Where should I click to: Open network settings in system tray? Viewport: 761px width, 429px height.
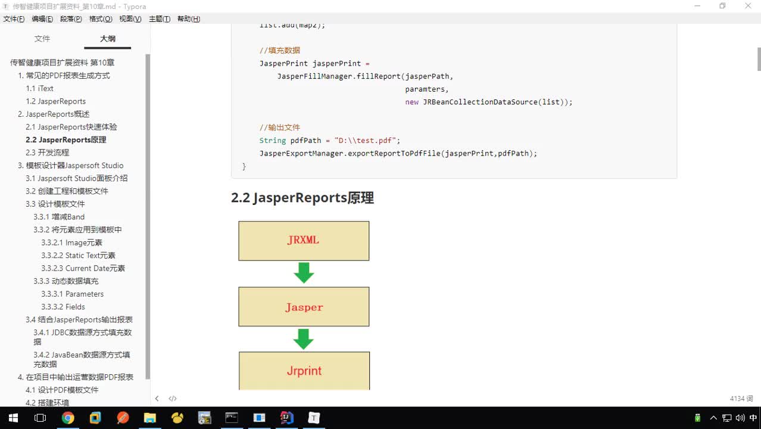[x=727, y=418]
